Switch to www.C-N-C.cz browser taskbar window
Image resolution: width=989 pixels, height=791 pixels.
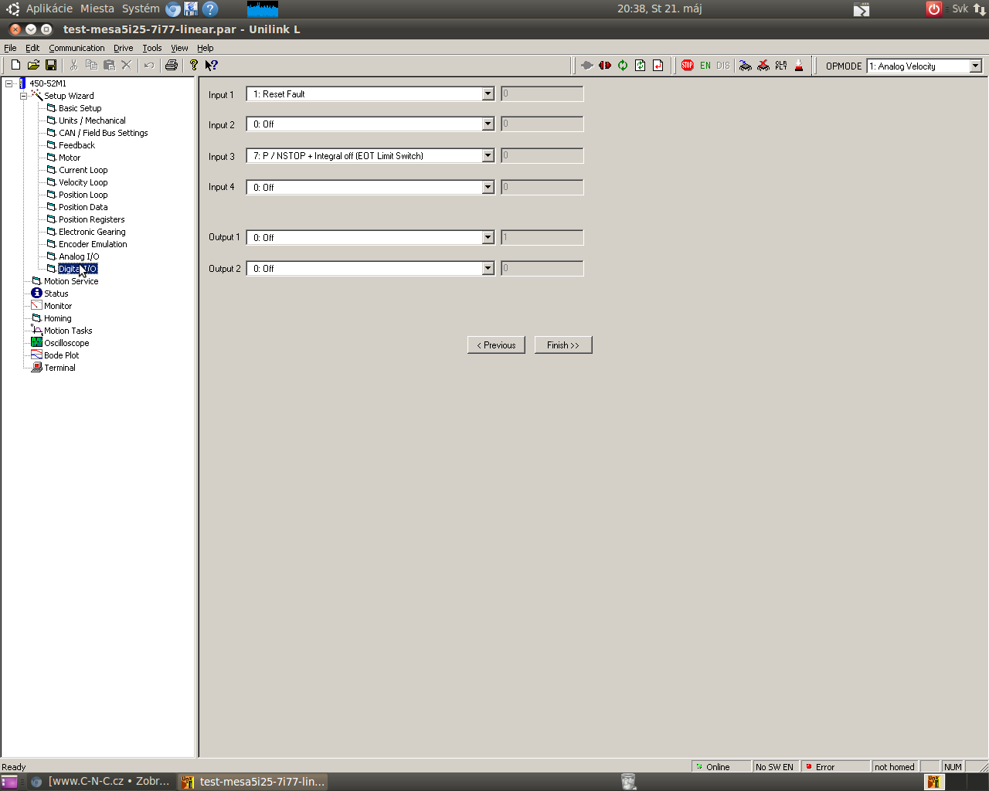[x=100, y=782]
